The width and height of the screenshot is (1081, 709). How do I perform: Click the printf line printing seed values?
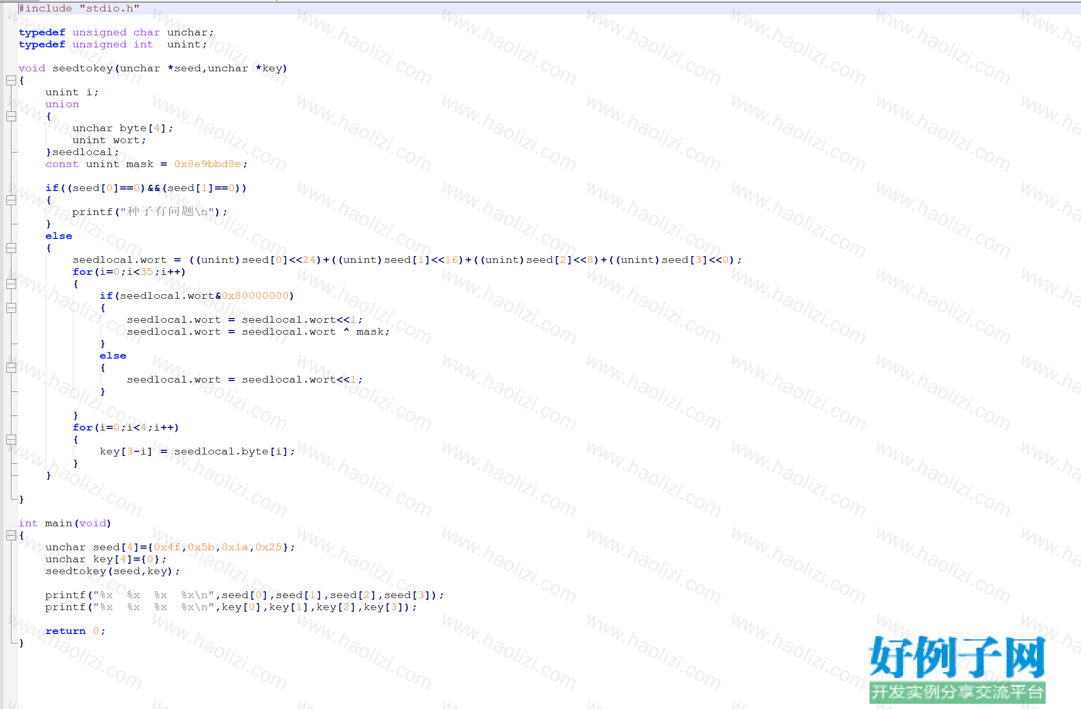[x=245, y=595]
